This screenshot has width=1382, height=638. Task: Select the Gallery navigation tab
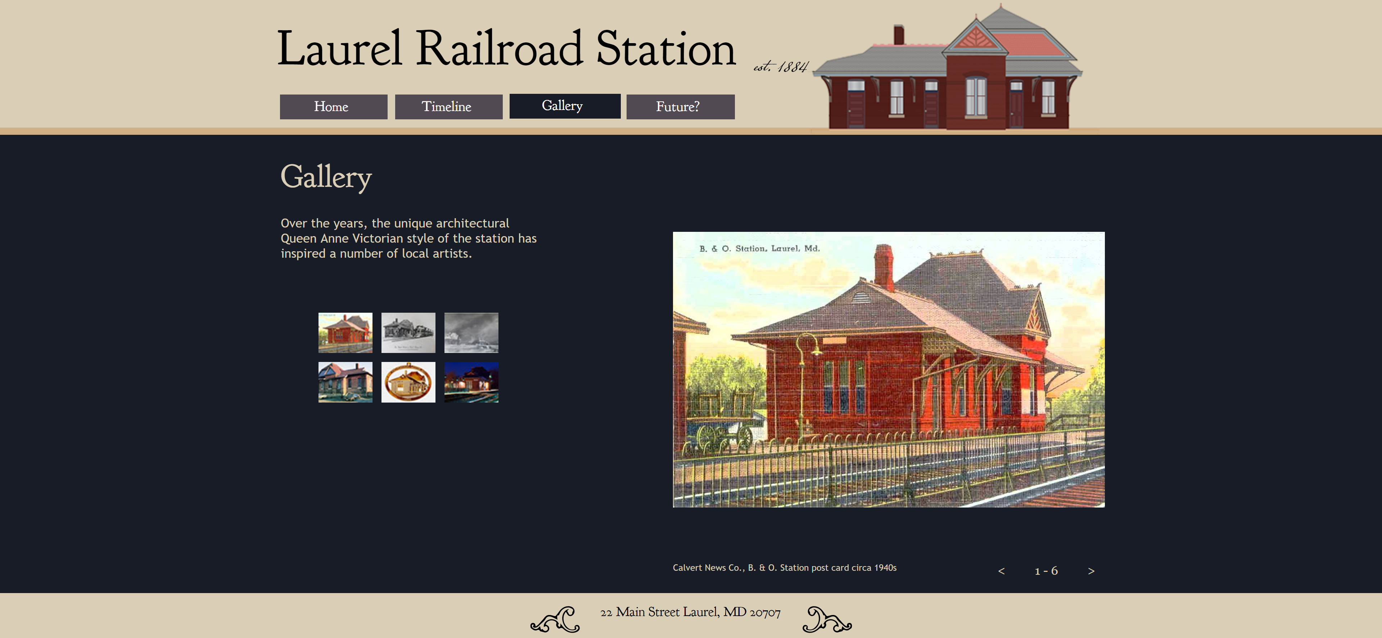(564, 106)
